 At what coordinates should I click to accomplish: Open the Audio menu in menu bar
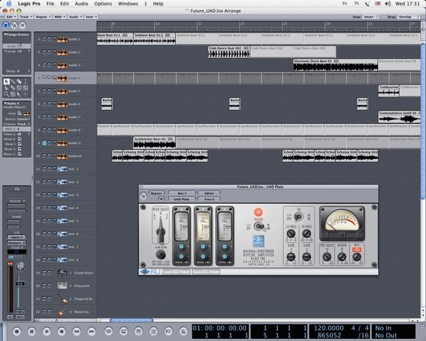81,3
